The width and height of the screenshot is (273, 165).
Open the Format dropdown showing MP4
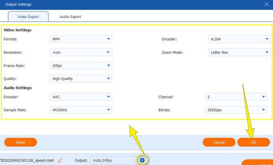(81, 39)
